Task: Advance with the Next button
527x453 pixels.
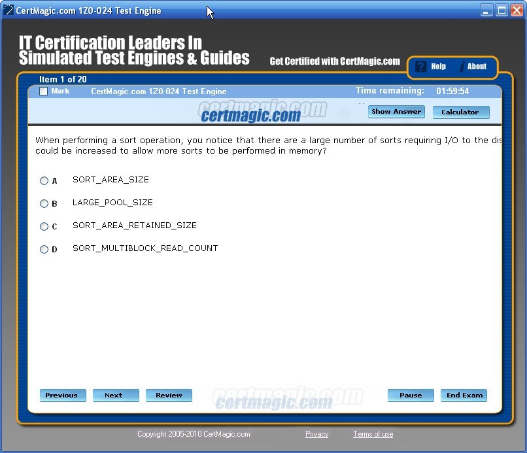Action: coord(116,395)
